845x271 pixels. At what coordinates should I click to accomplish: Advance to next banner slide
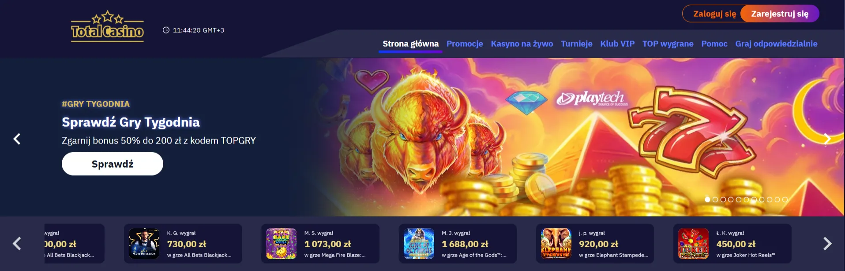827,139
